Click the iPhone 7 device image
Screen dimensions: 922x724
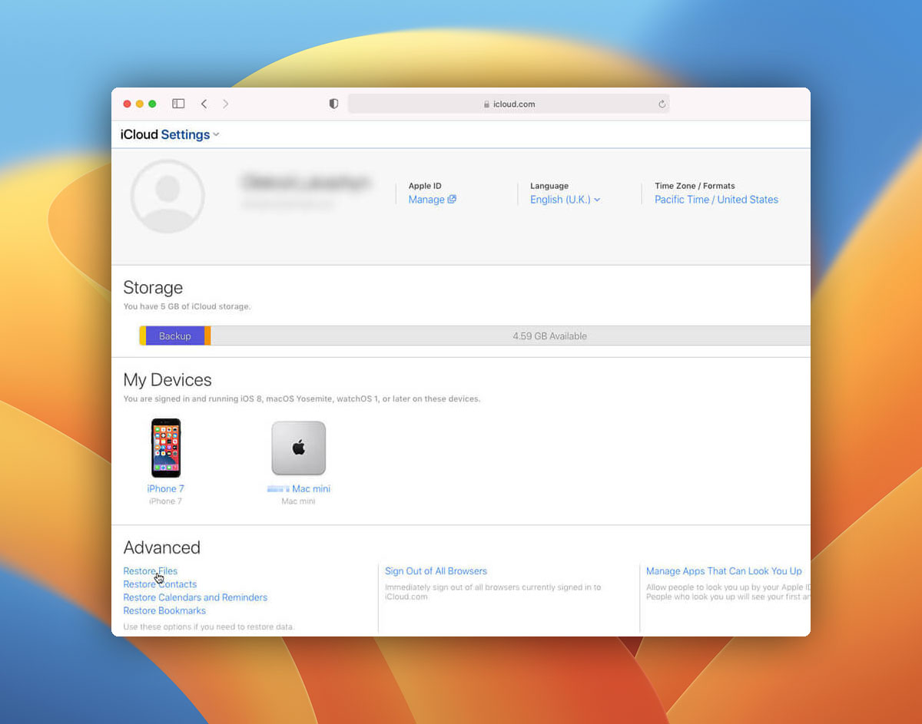pos(166,448)
